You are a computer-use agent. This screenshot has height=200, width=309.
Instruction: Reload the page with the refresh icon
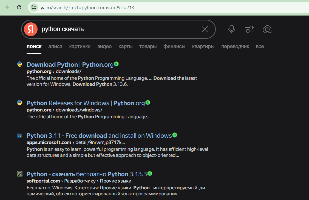pyautogui.click(x=19, y=7)
